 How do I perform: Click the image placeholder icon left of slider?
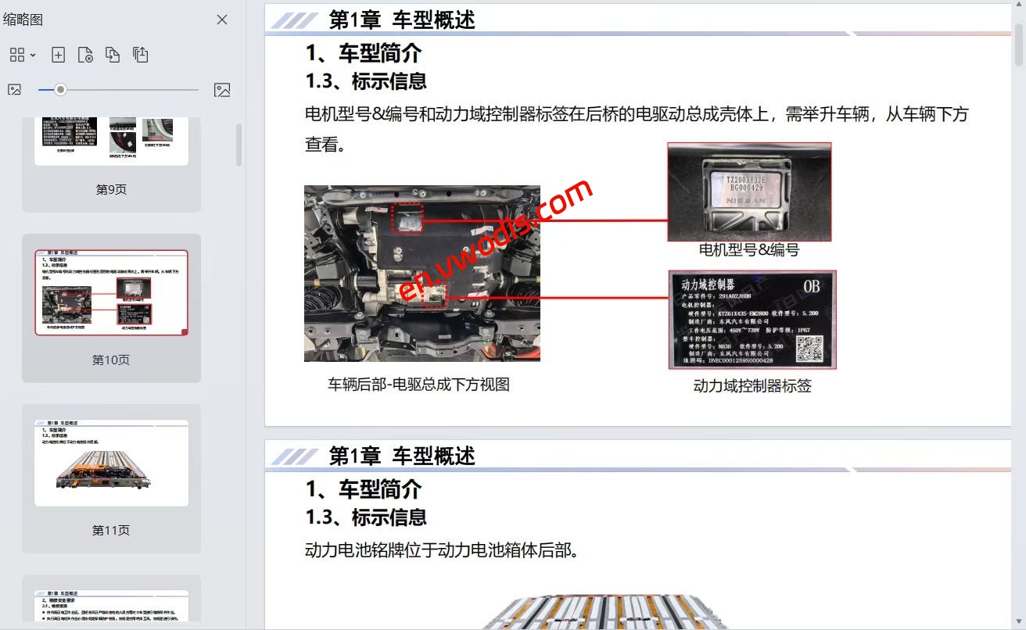14,89
